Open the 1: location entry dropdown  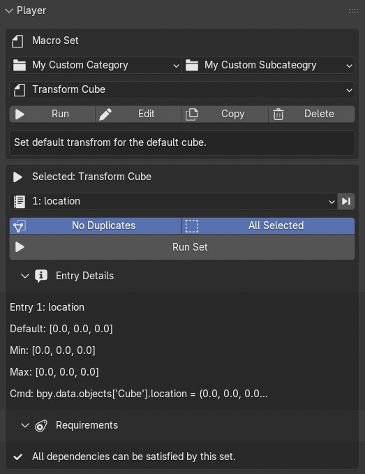point(174,201)
